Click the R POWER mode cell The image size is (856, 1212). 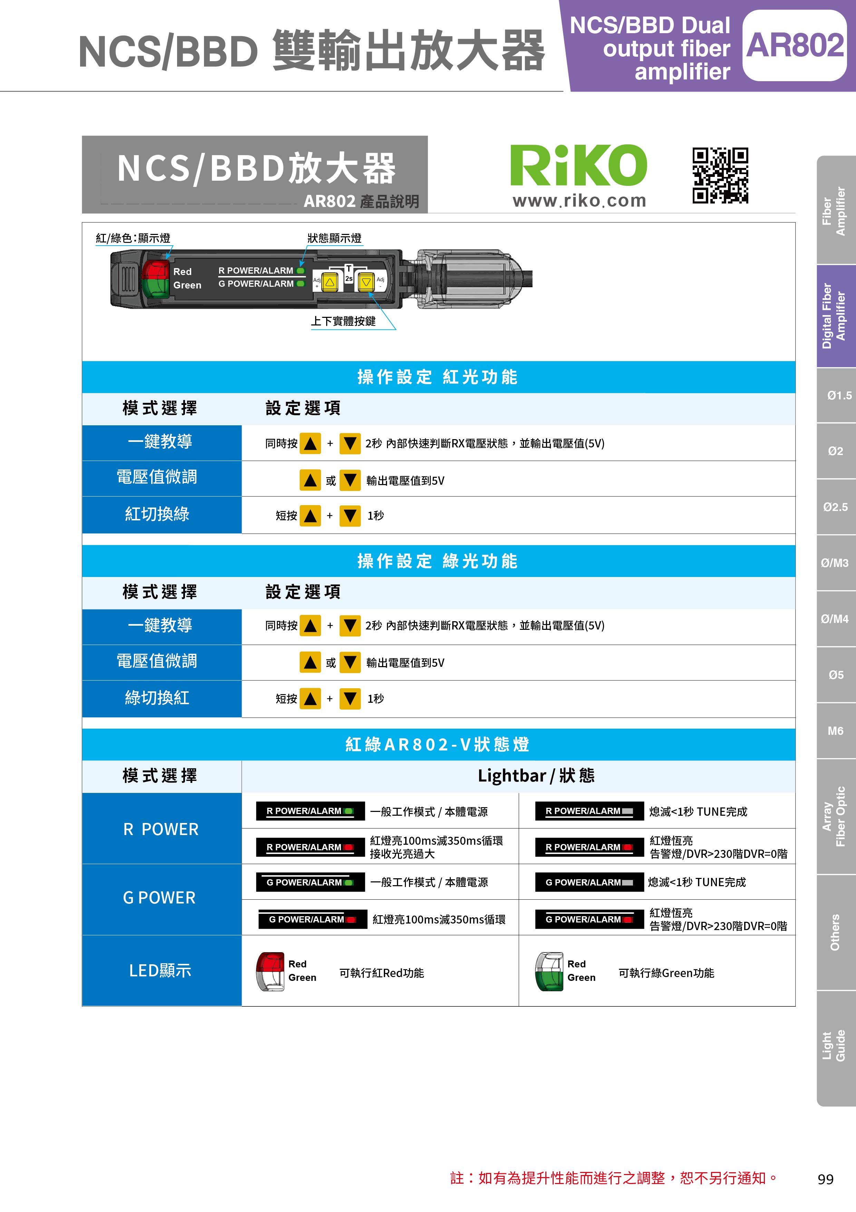(x=162, y=829)
